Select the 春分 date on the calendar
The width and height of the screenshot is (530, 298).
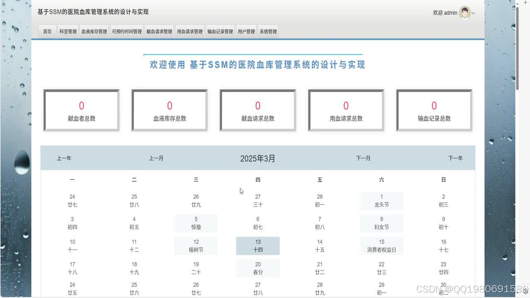pos(258,268)
